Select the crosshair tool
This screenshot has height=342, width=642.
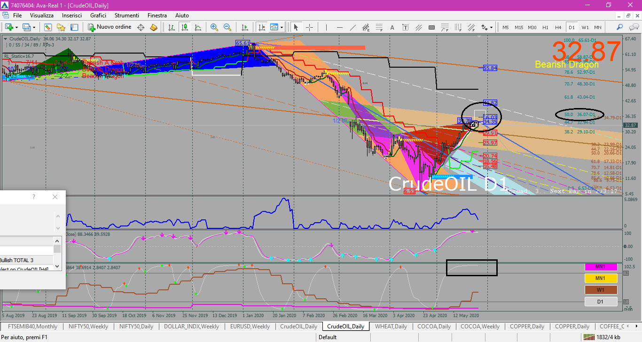[x=309, y=27]
